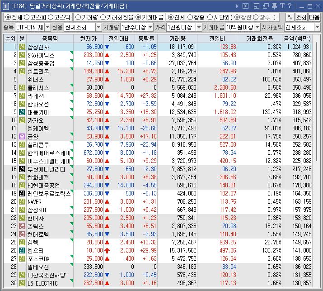Click the upper-limit arrow on 엠오티 row
Screen dimensions: 323x291
click(x=107, y=250)
